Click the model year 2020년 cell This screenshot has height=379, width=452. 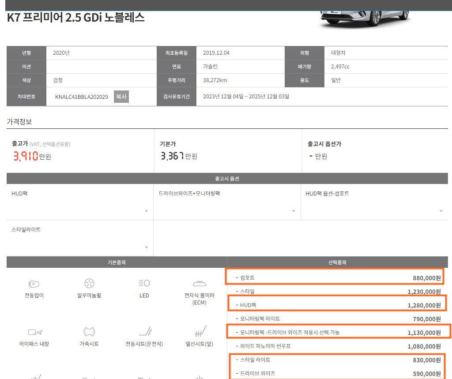point(102,53)
